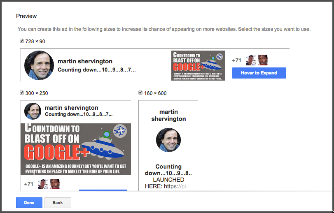Toggle the 300 × 250 size checkbox

click(22, 93)
